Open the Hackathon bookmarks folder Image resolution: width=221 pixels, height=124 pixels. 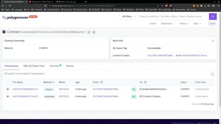tap(129, 10)
